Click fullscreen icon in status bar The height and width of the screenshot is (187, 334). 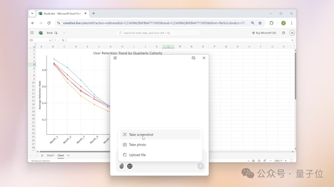[x=292, y=161]
